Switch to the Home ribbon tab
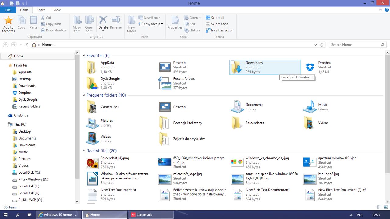This screenshot has width=390, height=219. click(24, 10)
